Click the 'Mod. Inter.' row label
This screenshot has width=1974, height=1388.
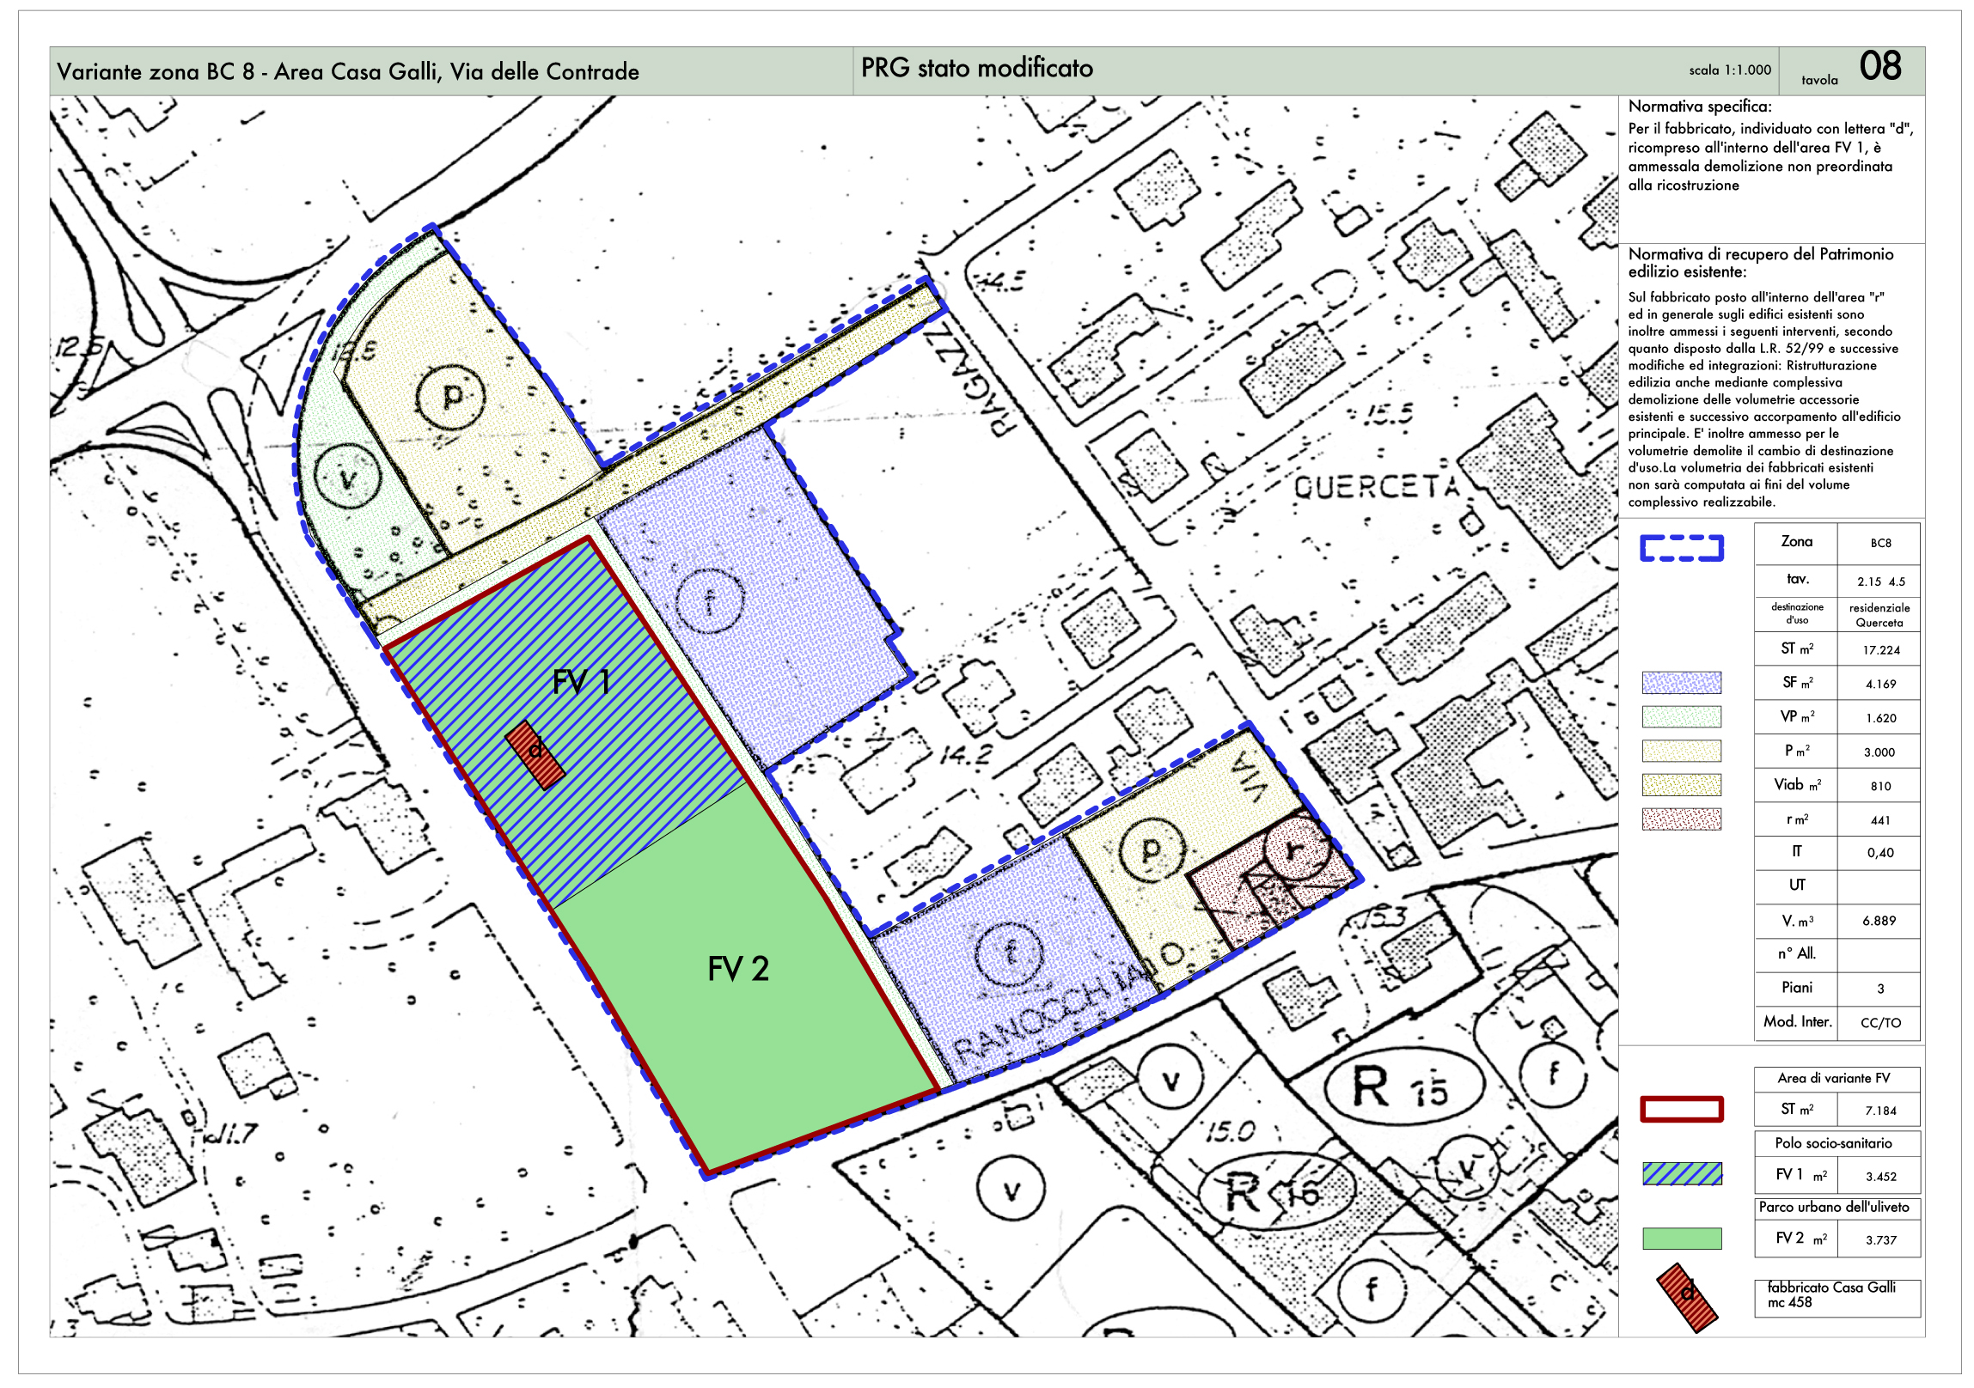click(x=1798, y=1022)
